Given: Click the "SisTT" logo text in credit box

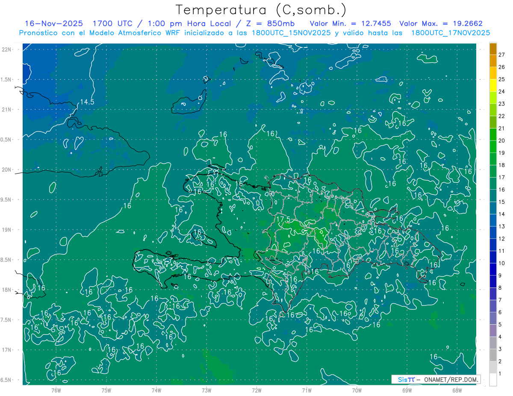Looking at the screenshot, I should 406,379.
